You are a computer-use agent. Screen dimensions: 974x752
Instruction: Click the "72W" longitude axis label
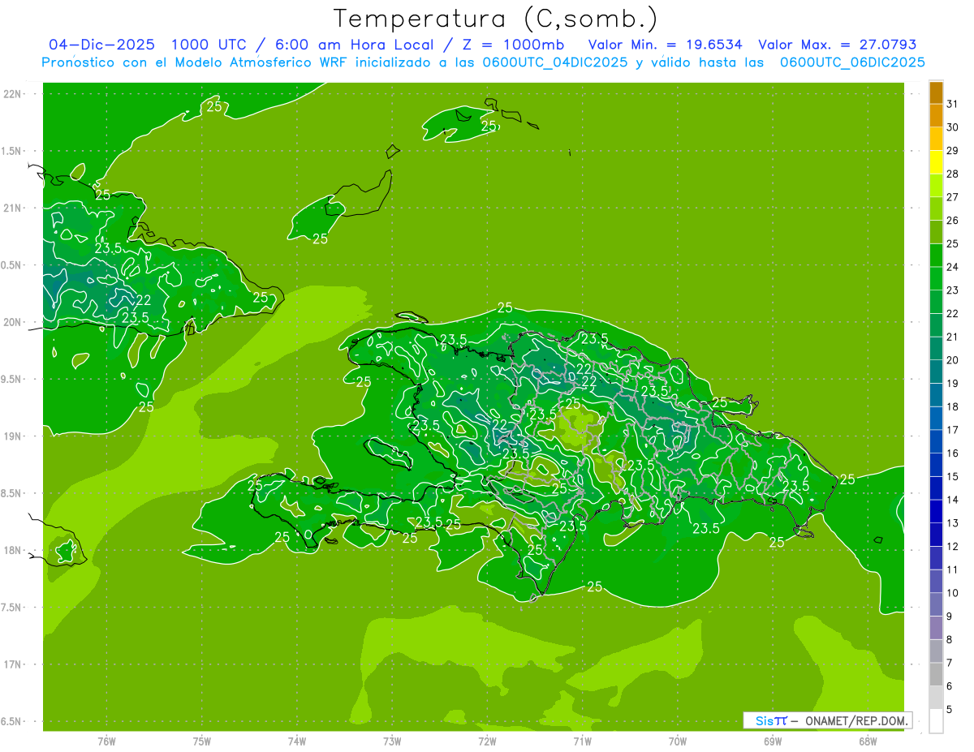point(487,741)
